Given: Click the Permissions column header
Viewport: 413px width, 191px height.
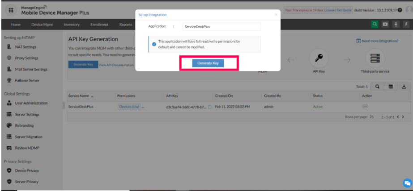Looking at the screenshot, I should [x=126, y=96].
